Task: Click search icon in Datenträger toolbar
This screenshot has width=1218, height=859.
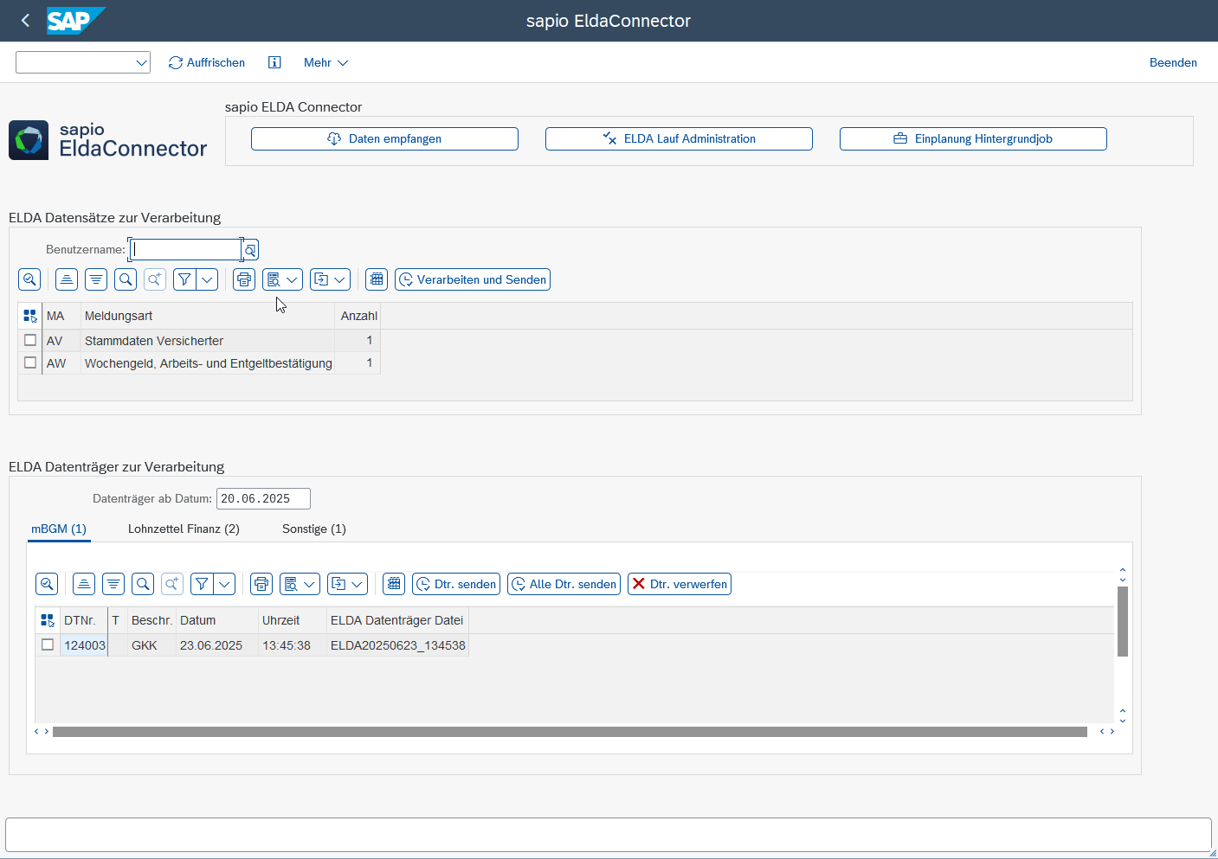Action: point(143,584)
